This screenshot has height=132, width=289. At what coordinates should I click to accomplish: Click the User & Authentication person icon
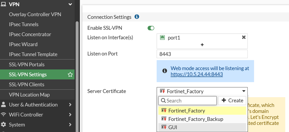[4, 105]
